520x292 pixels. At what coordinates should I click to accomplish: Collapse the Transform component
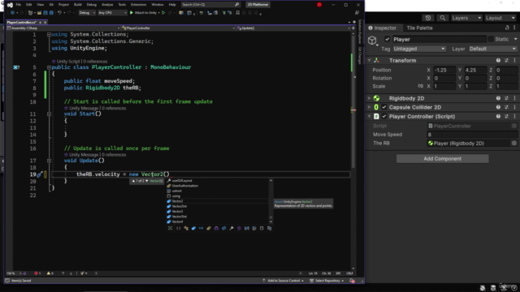coord(370,61)
